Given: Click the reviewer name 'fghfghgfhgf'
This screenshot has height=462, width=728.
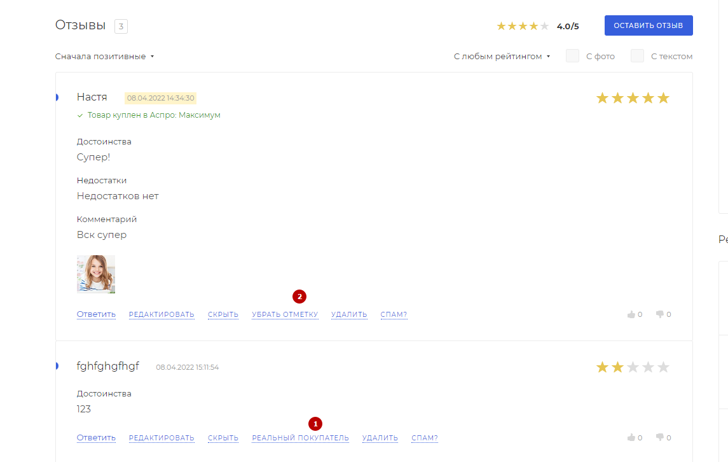Looking at the screenshot, I should pos(107,367).
